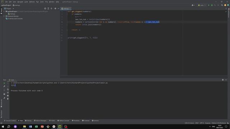Toggle the Project side tool window tab
Screen dimensions: 230x129
tap(1, 11)
